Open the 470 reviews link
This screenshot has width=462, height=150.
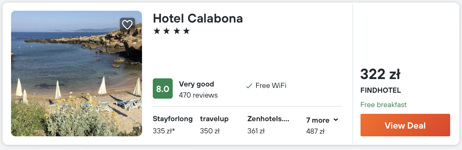pos(198,95)
